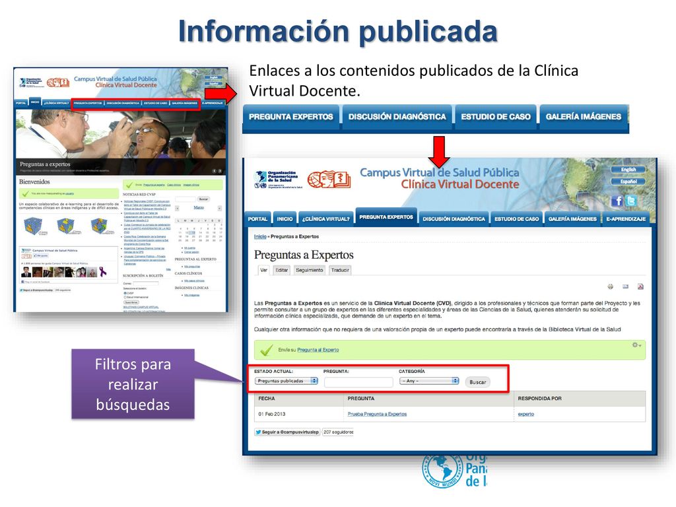Click the Español language button in the large page

pyautogui.click(x=628, y=182)
